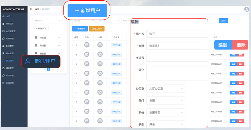The height and width of the screenshot is (130, 251).
Task: Click the 人脸 face image in row 6
Action: point(100,92)
